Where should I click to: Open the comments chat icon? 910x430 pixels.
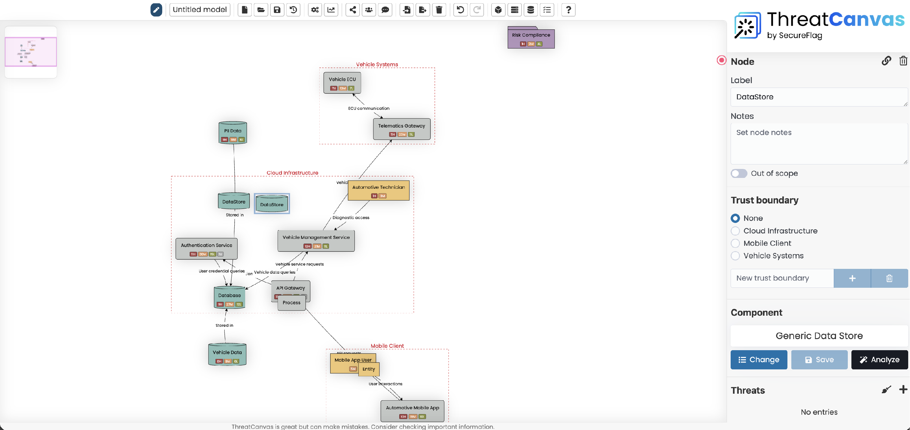(385, 10)
